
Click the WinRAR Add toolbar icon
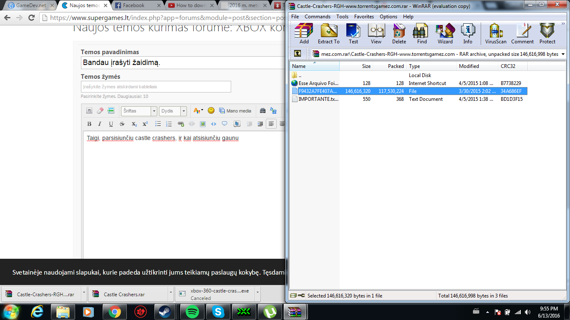tap(304, 33)
